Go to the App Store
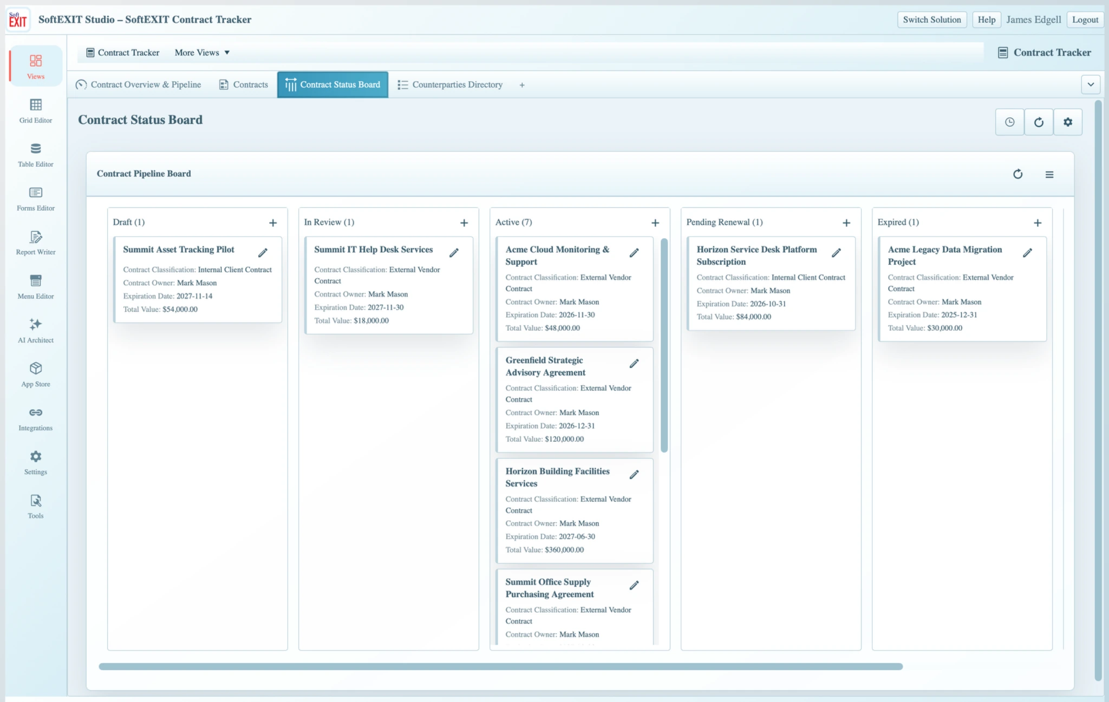The image size is (1109, 702). [x=36, y=375]
